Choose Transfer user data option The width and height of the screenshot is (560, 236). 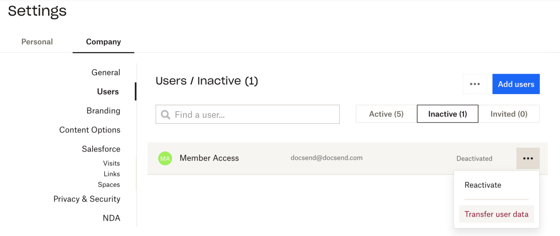click(x=496, y=214)
